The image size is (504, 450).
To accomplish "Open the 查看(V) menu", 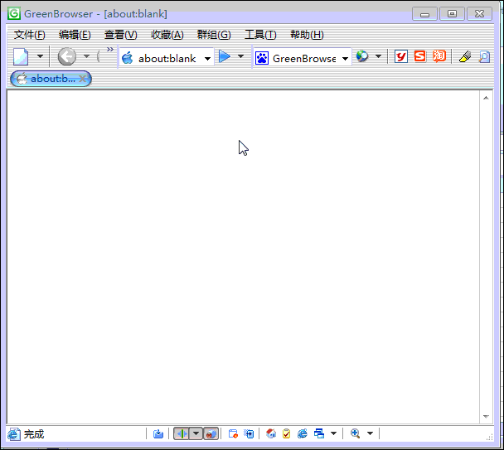I will [x=120, y=35].
